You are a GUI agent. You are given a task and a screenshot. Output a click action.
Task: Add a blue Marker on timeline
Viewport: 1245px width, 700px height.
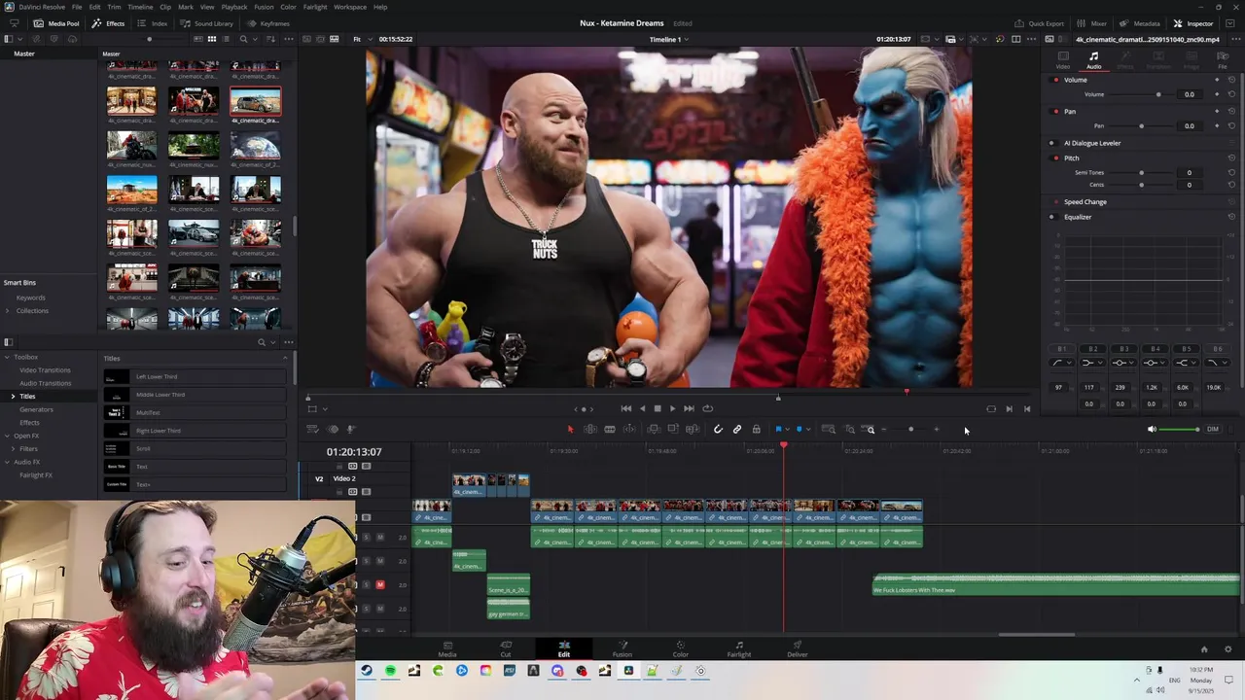click(800, 429)
